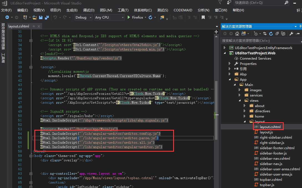Screen dimensions: 302x188
Task: Pin the Solution Explorer panel
Action: coord(300,26)
